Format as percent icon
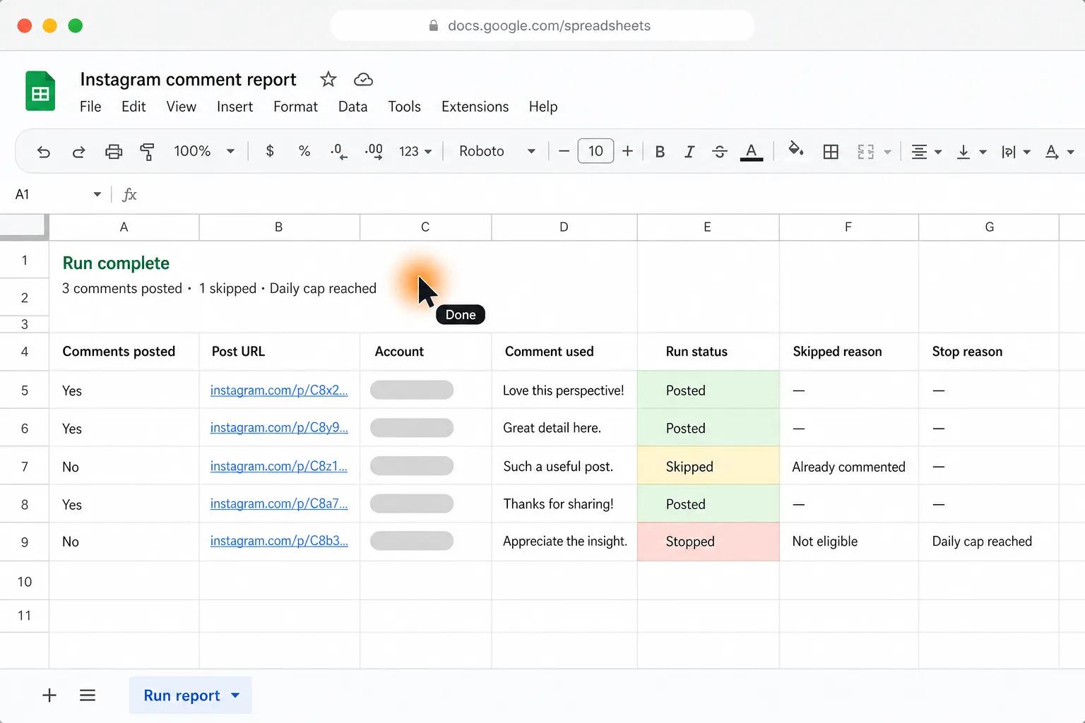1085x723 pixels. tap(304, 151)
